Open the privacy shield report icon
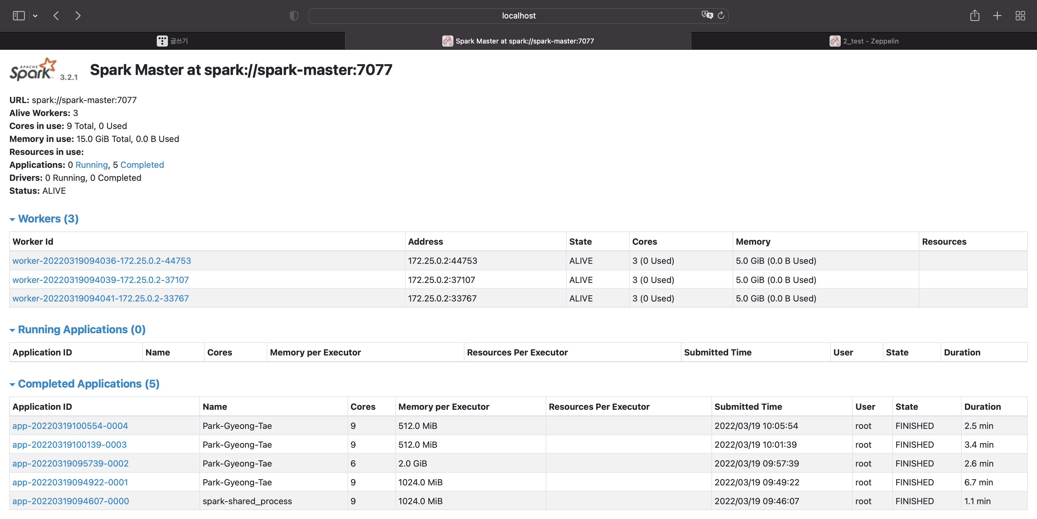This screenshot has height=519, width=1037. pos(294,16)
